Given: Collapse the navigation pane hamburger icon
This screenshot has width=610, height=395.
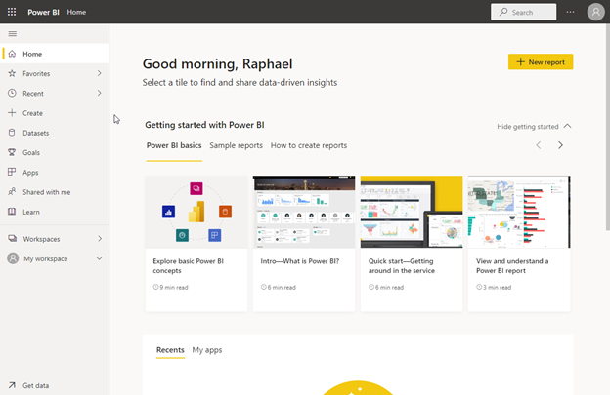Looking at the screenshot, I should click(13, 34).
